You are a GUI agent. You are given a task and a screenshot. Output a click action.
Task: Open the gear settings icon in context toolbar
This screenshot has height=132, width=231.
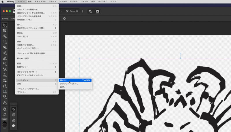coord(64,18)
